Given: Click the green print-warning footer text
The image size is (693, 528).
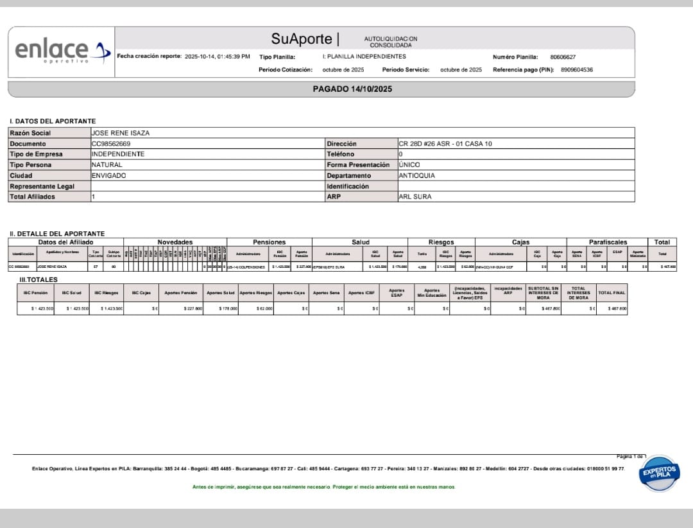Looking at the screenshot, I should (x=324, y=487).
